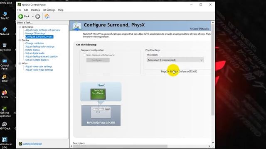This screenshot has width=266, height=149.
Task: Collapse the Video tree node
Action: coord(20,63)
